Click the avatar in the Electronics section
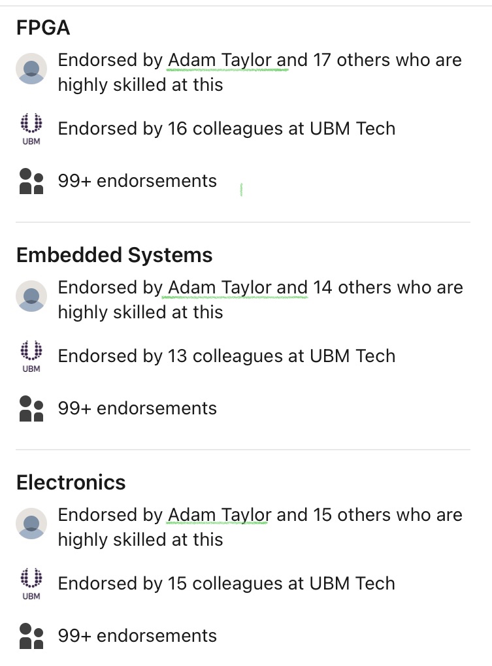 pyautogui.click(x=31, y=524)
